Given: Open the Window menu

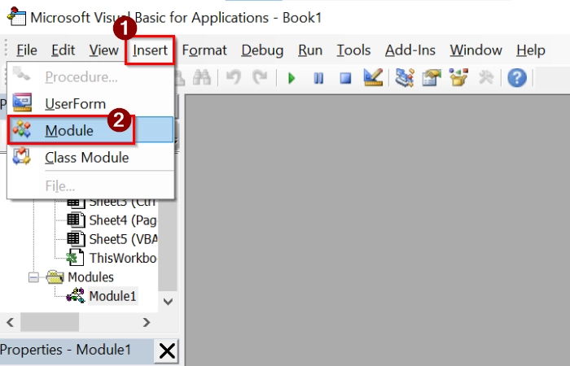Looking at the screenshot, I should [x=476, y=50].
